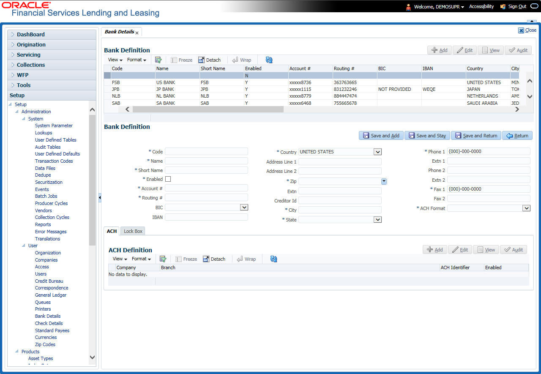541x374 pixels.
Task: Click Sign Out in the header
Action: (x=517, y=6)
